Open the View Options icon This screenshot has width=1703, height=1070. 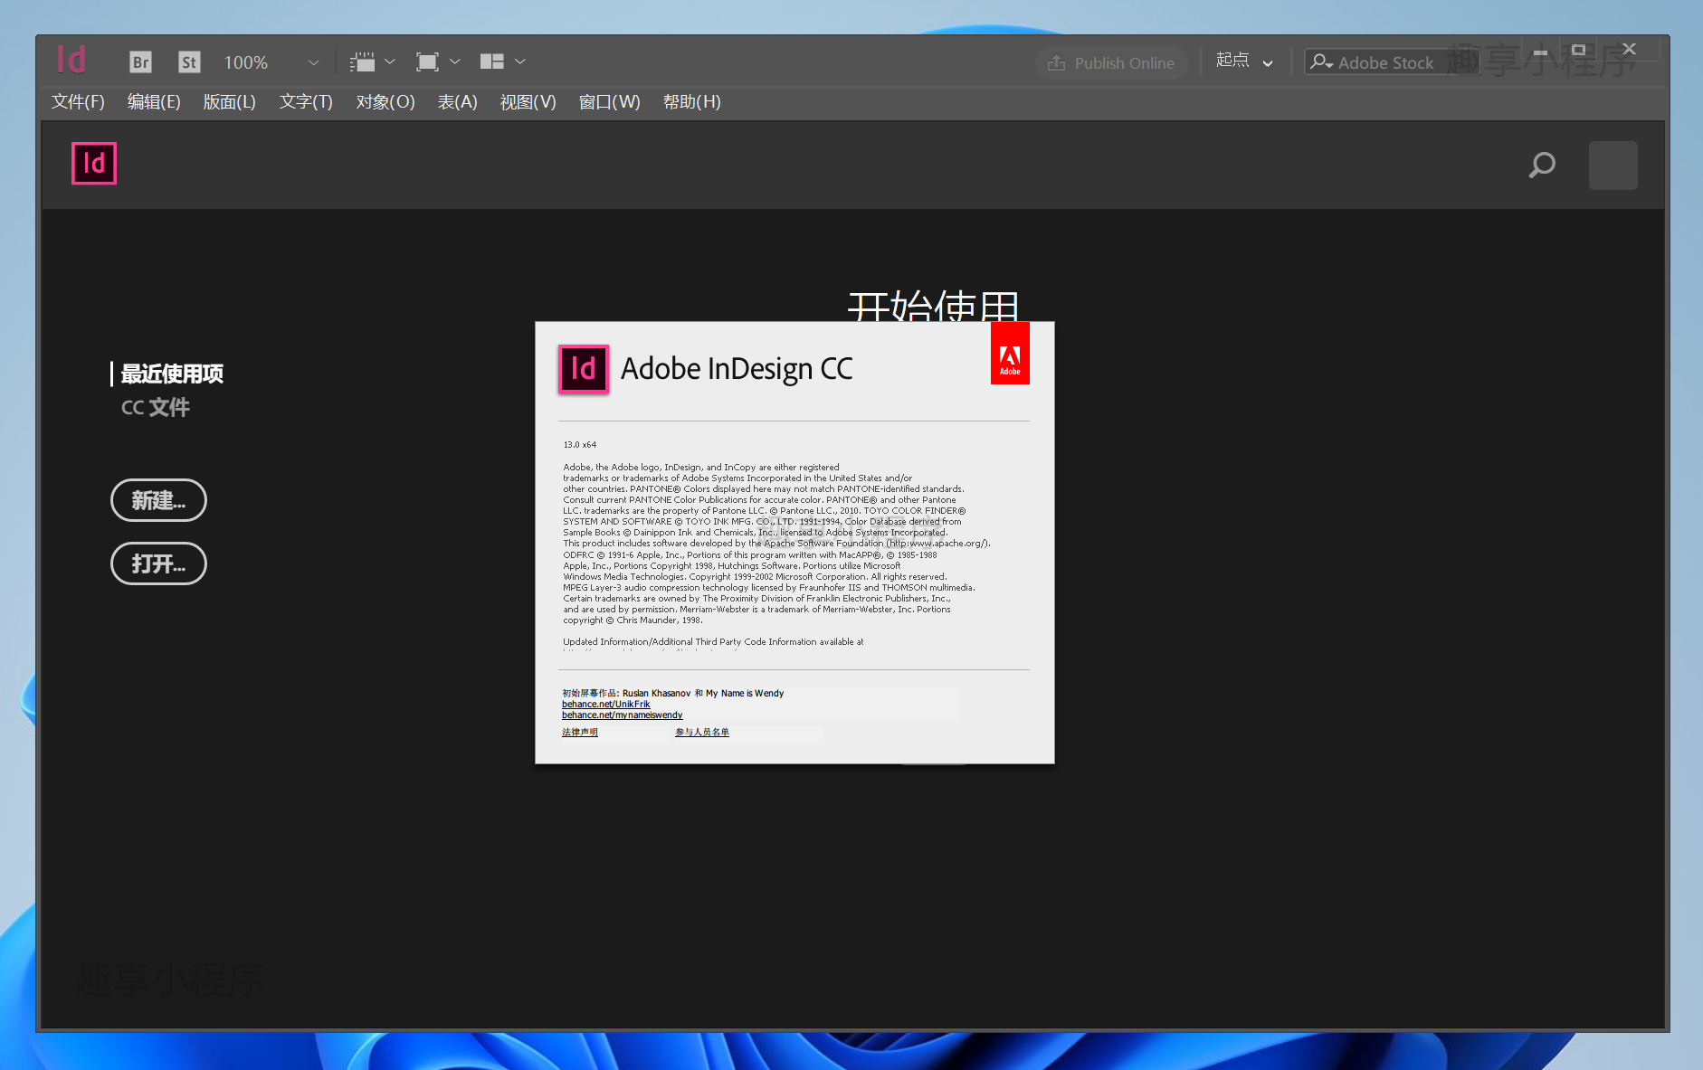(362, 62)
